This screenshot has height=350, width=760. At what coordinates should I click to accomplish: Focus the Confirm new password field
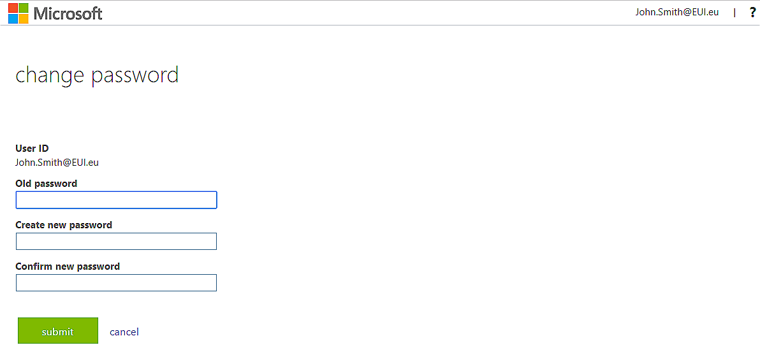(116, 282)
